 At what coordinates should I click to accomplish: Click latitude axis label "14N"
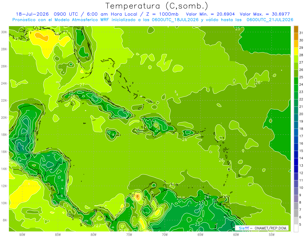pos(4,169)
